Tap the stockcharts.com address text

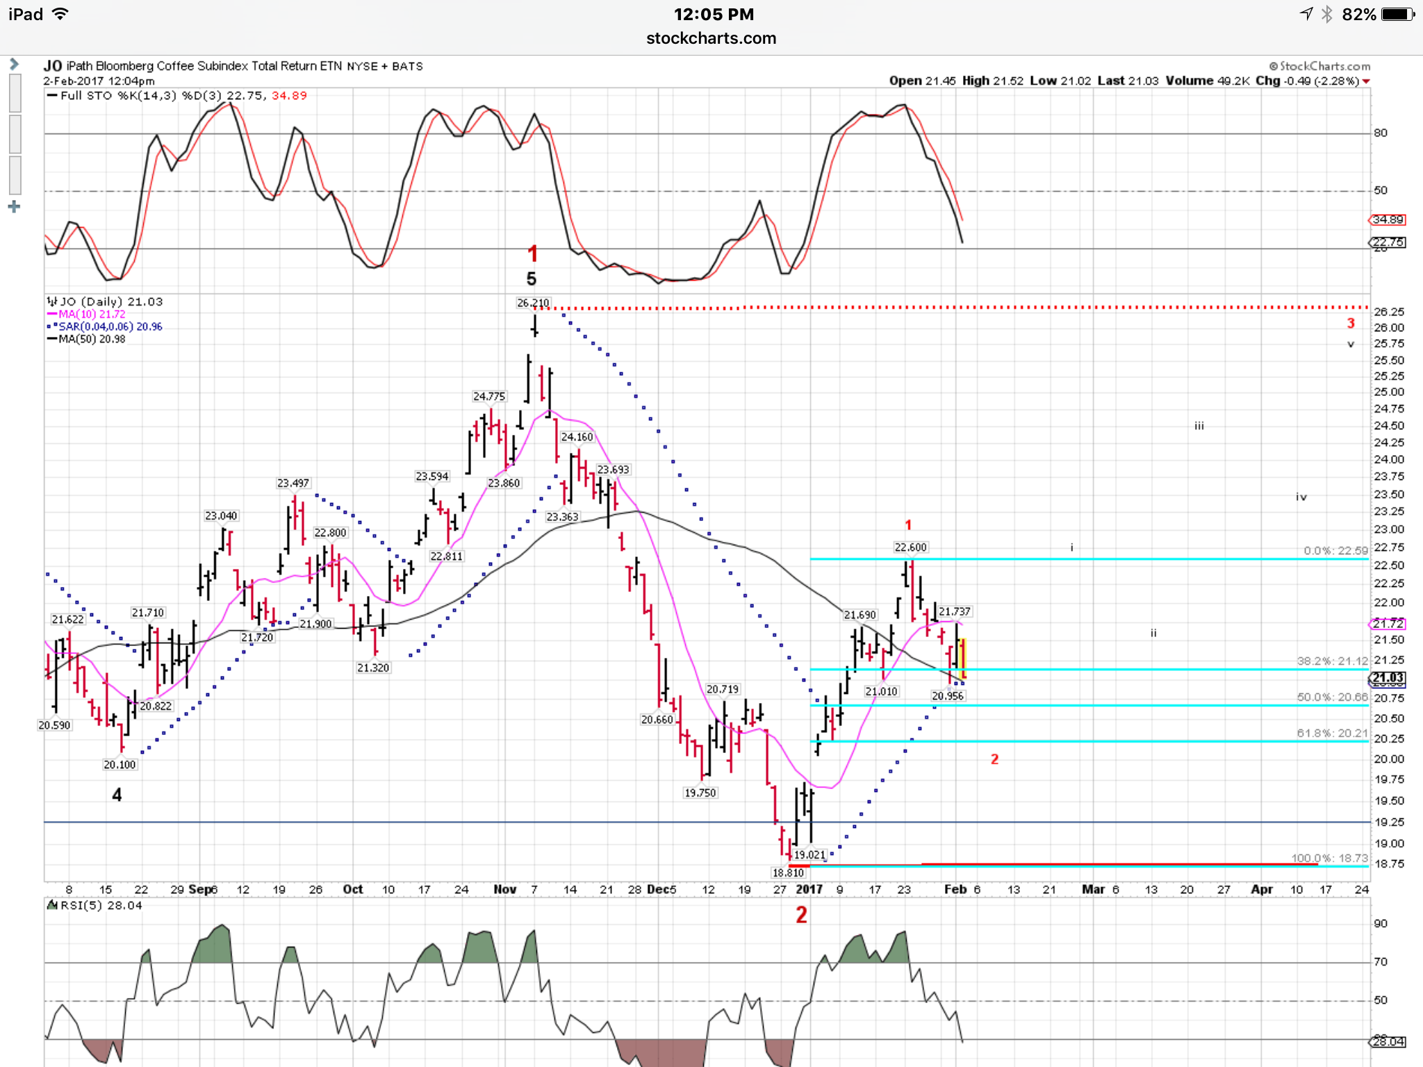pos(711,38)
